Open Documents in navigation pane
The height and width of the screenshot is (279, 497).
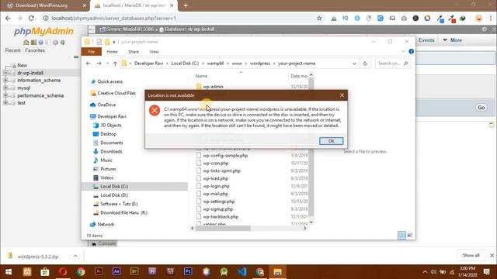(111, 143)
